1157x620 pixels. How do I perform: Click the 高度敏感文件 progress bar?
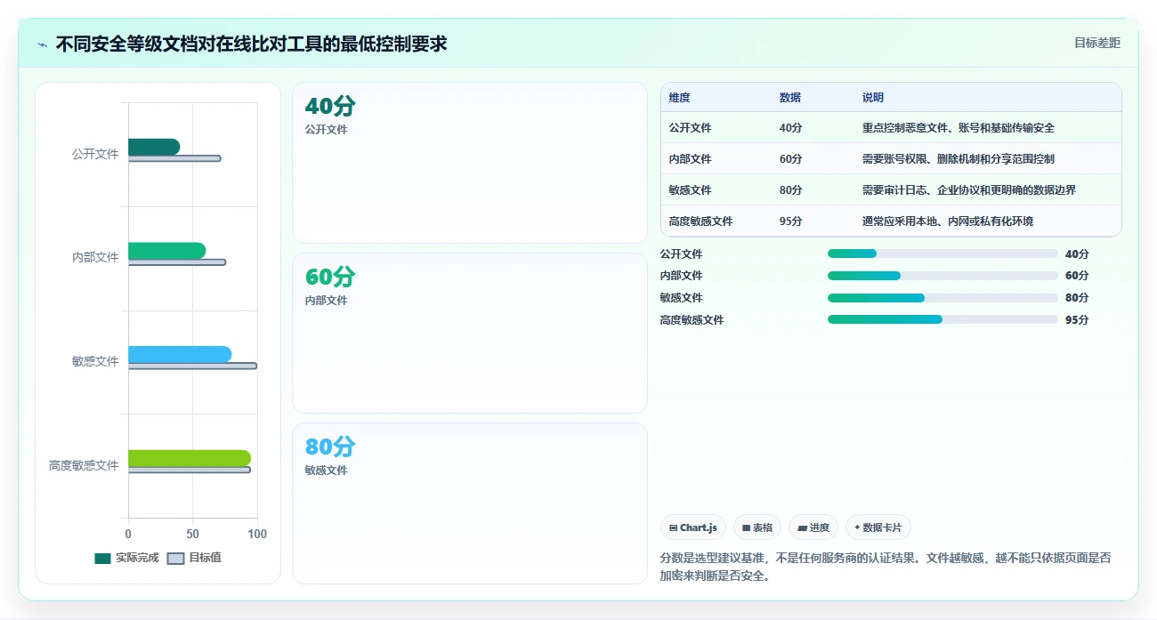(943, 319)
